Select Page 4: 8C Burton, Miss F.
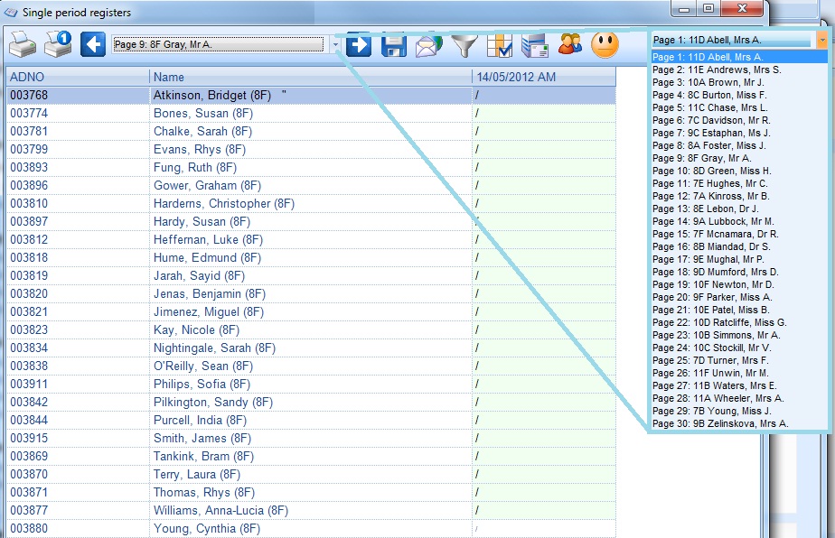 (x=739, y=95)
